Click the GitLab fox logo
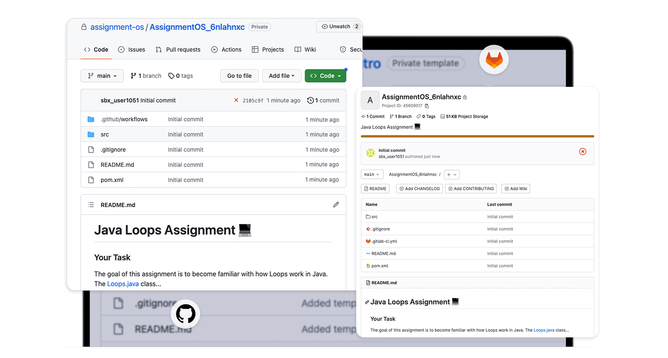668x358 pixels. click(x=494, y=59)
